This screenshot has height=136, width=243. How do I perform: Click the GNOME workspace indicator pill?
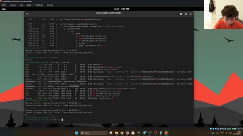click(x=4, y=9)
